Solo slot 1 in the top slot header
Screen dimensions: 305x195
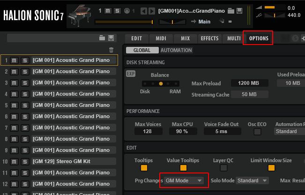(117, 11)
